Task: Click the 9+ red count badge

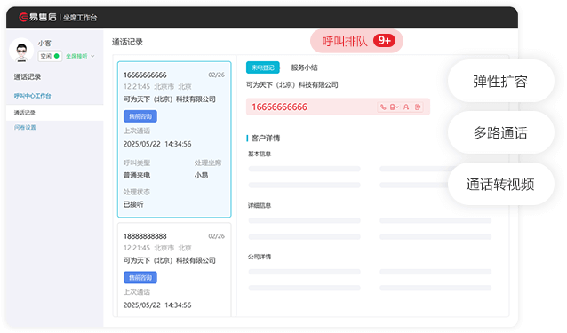Action: [385, 41]
